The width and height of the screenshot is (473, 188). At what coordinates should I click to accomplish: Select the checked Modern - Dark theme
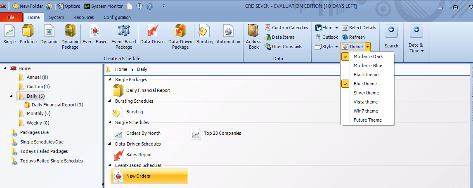[x=368, y=56]
